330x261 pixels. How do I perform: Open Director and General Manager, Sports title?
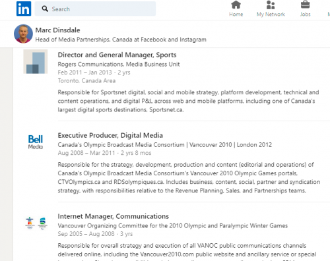[117, 55]
